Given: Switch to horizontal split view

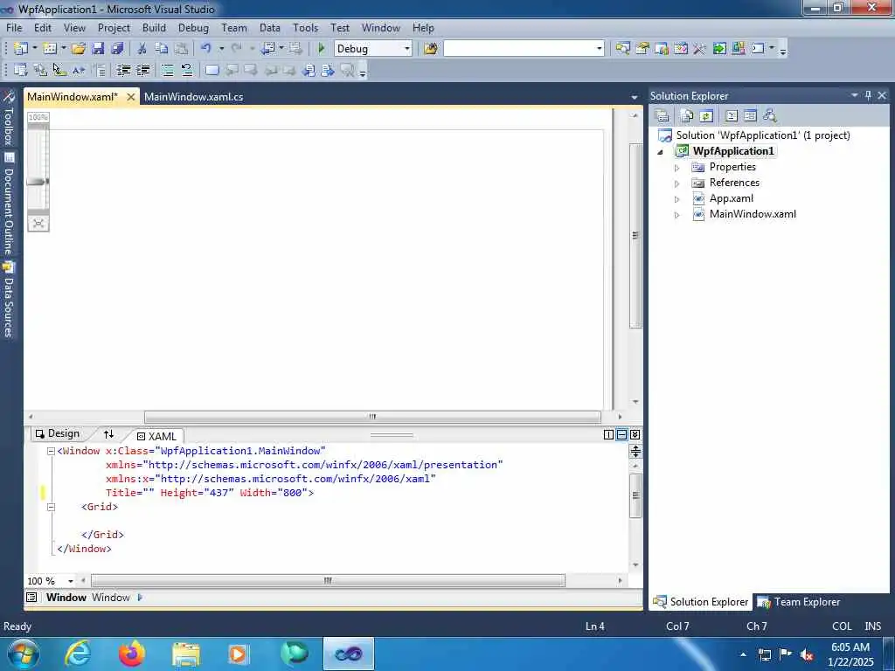Looking at the screenshot, I should point(622,435).
